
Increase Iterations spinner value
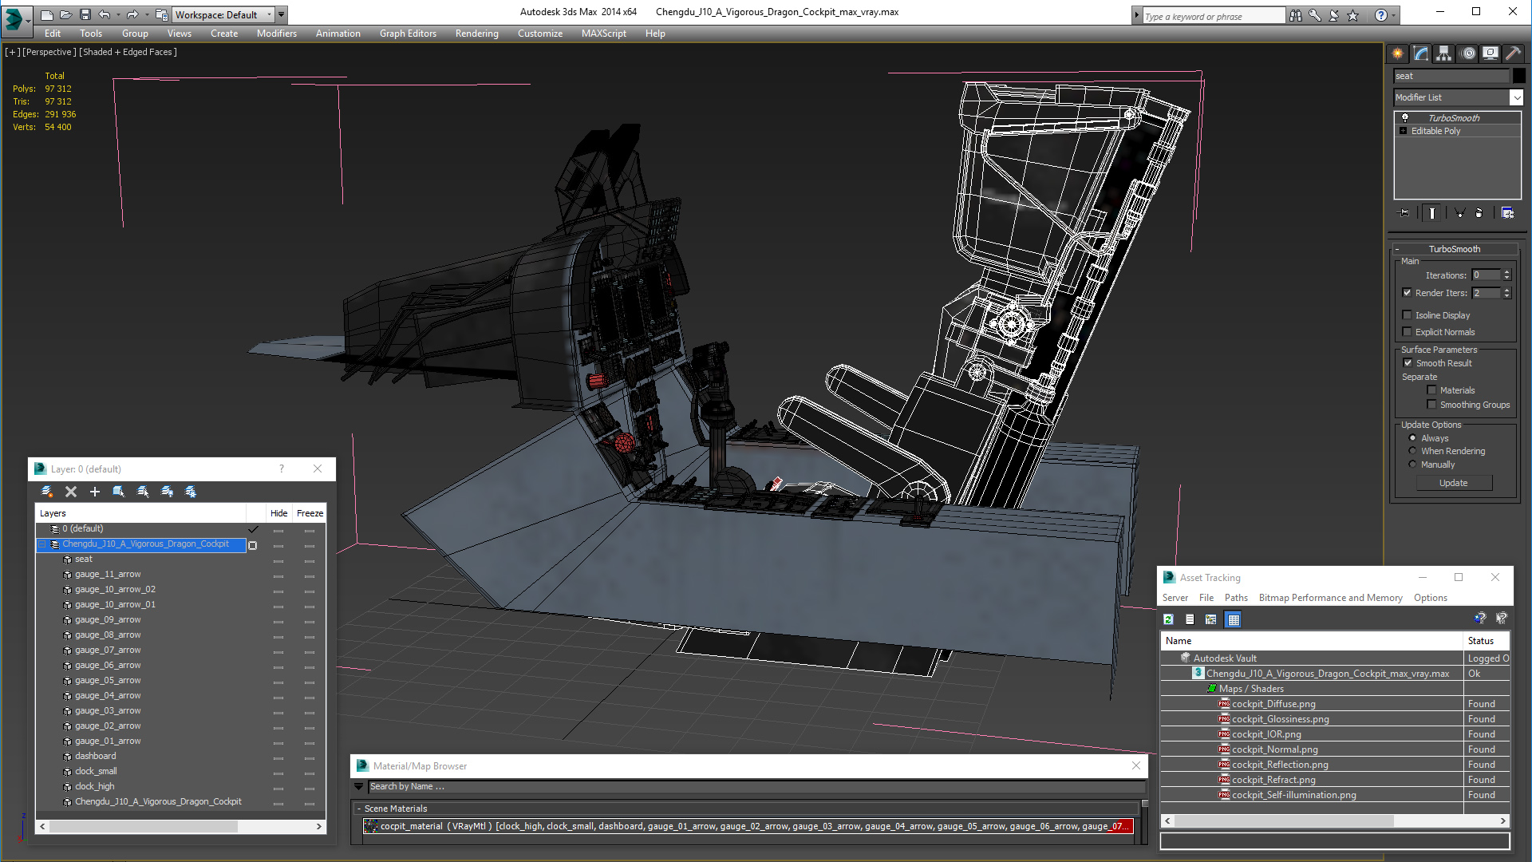(x=1506, y=272)
